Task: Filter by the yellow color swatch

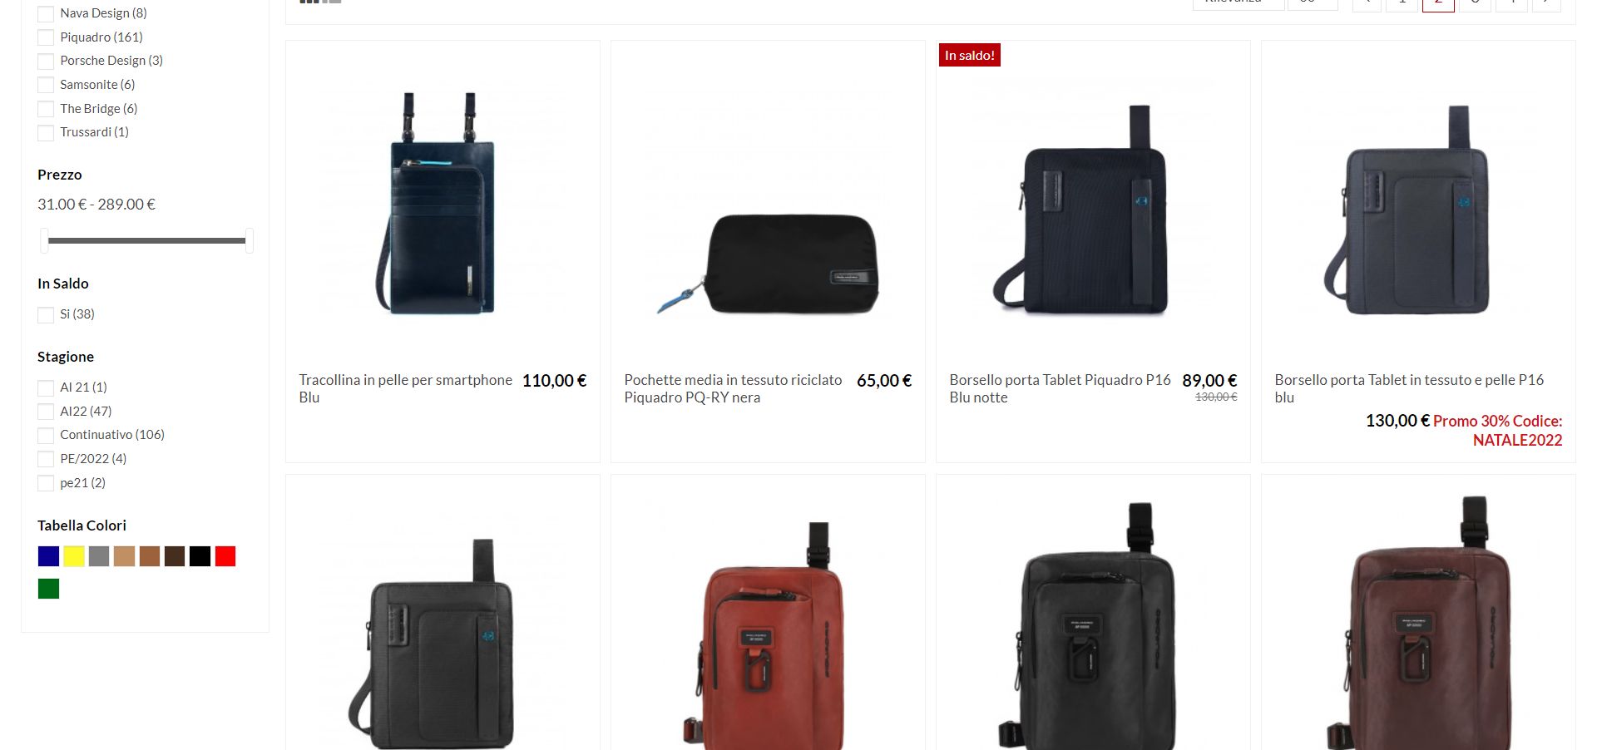Action: click(74, 556)
